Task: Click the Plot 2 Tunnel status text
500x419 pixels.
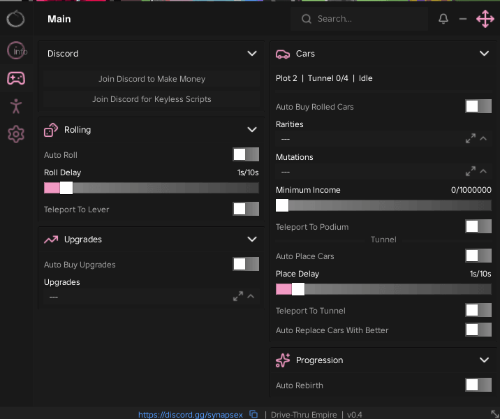Action: tap(324, 78)
